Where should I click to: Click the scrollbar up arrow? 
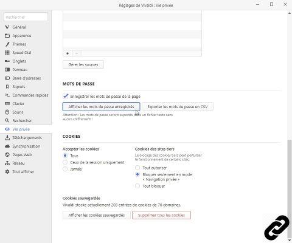[290, 13]
